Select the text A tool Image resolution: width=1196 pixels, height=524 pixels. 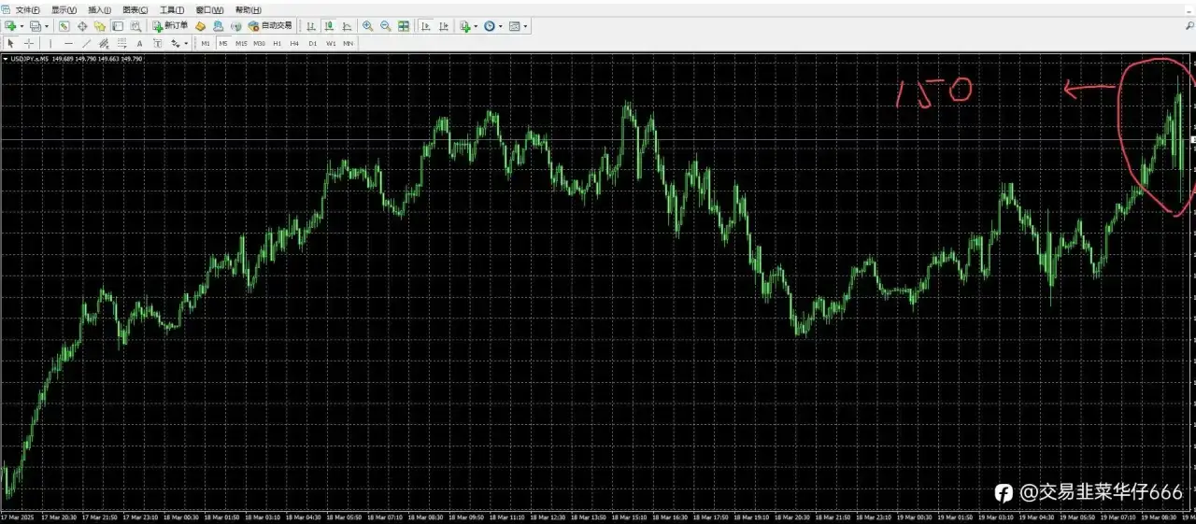click(139, 43)
